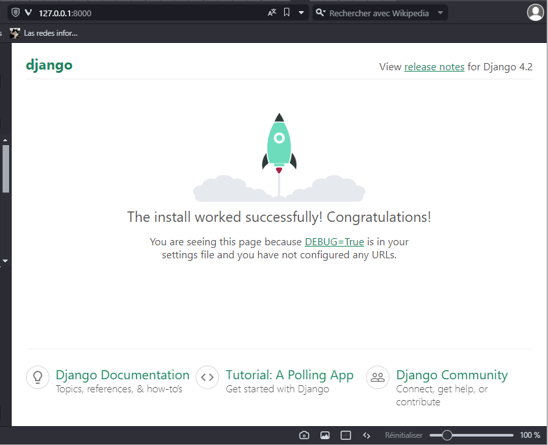Click the 100 % zoom value

pyautogui.click(x=530, y=435)
